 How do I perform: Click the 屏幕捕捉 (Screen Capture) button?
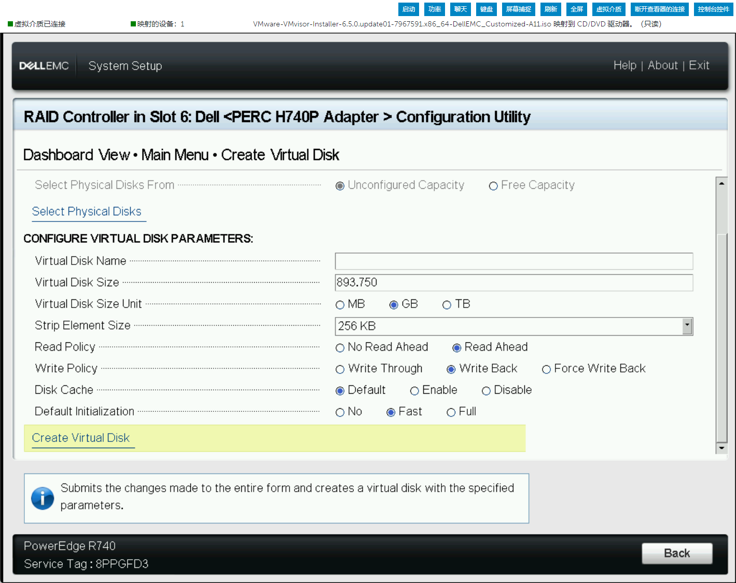519,9
